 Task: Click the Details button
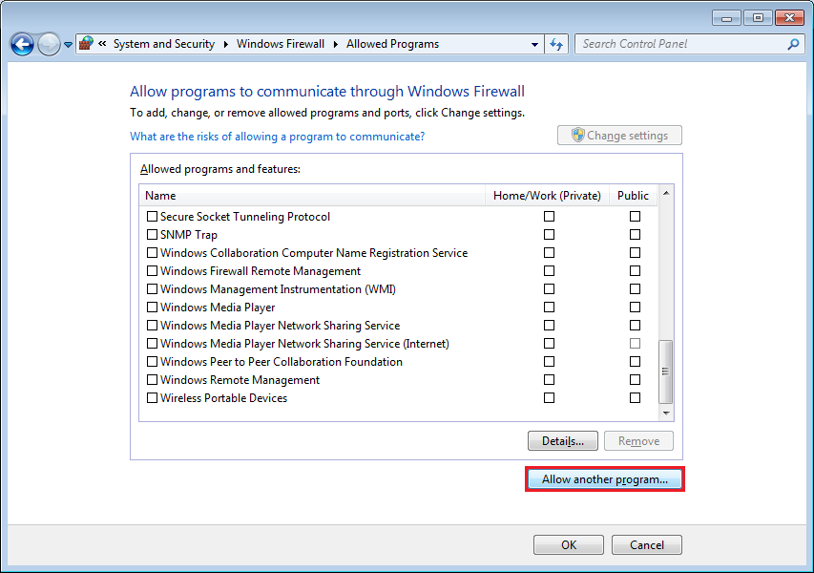point(562,441)
